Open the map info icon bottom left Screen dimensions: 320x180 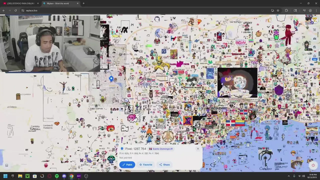point(7,165)
